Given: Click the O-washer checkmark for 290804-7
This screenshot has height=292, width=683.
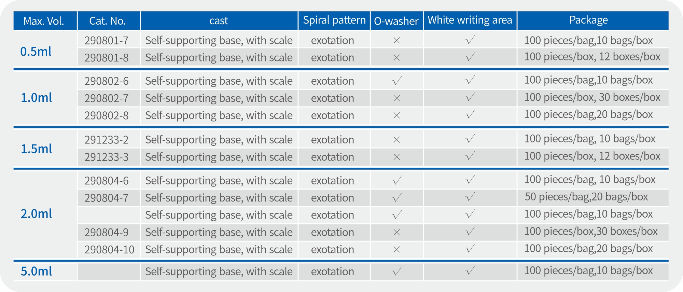Looking at the screenshot, I should point(397,198).
